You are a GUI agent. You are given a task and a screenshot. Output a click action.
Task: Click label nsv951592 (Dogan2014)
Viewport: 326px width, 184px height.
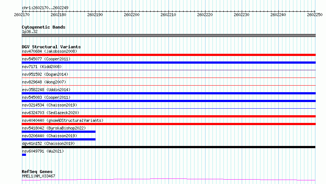[x=45, y=74]
